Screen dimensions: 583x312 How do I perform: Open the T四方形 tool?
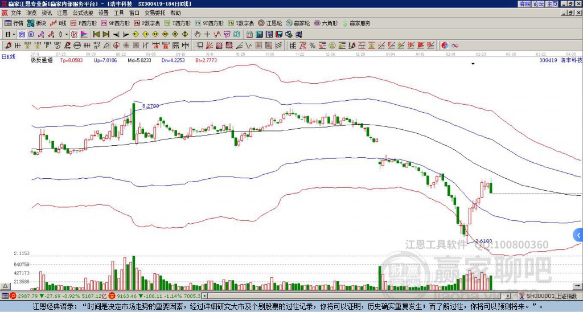click(x=178, y=23)
